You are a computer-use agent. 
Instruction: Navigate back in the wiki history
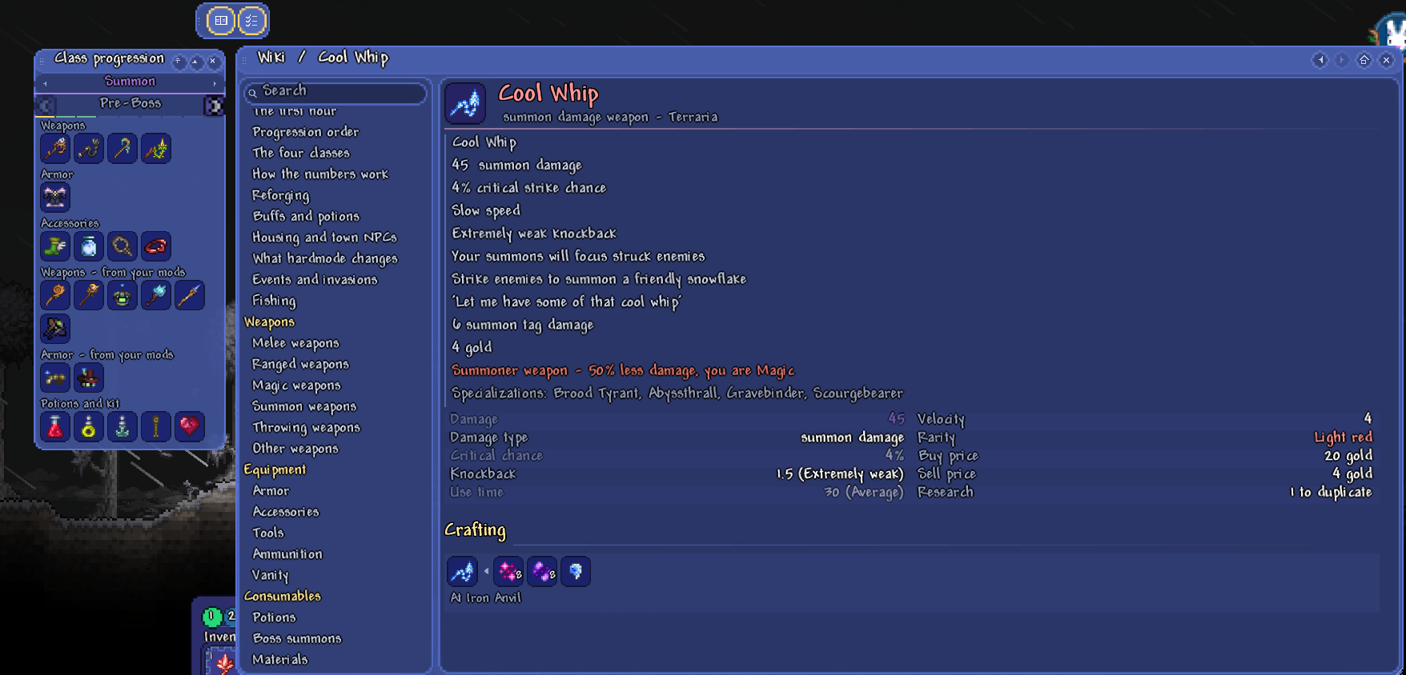tap(1320, 60)
